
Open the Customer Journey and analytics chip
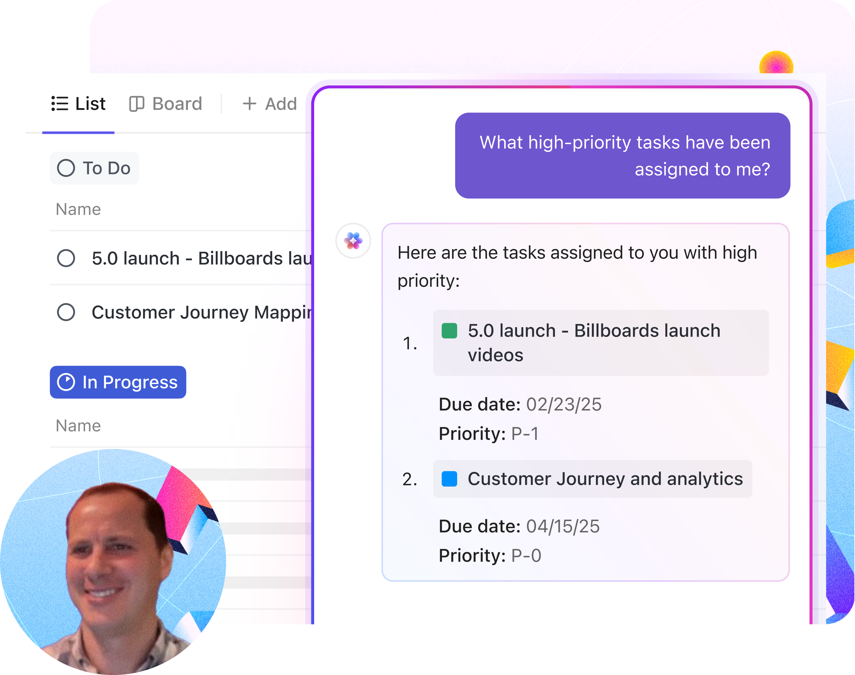(x=605, y=479)
